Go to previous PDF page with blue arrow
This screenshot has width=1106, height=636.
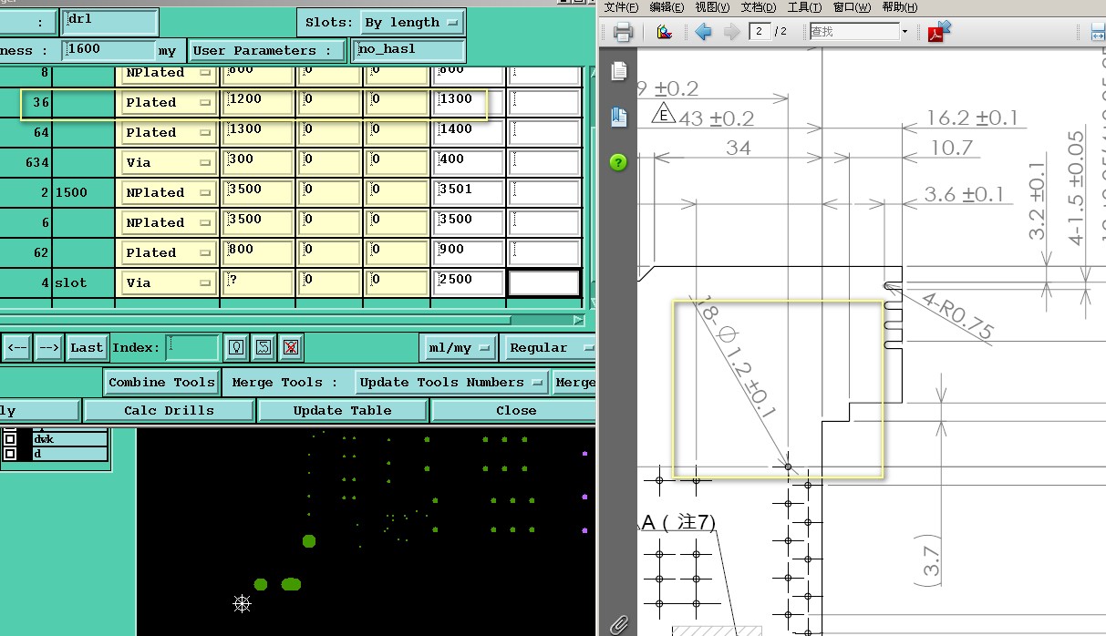(x=703, y=32)
